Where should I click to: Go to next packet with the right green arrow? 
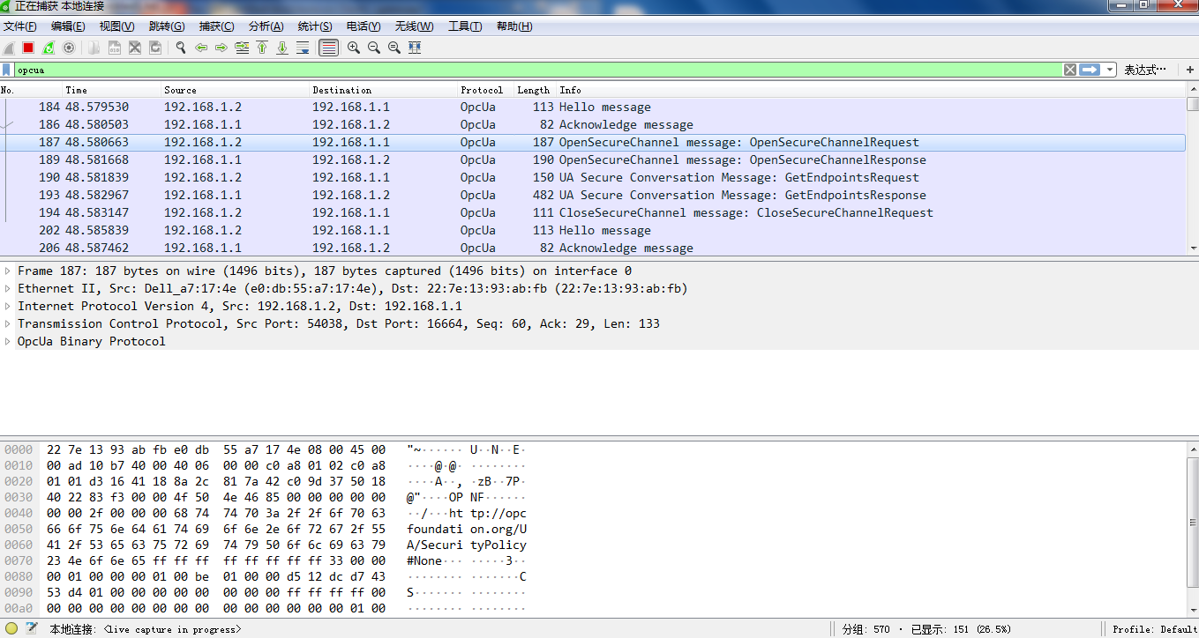point(221,48)
